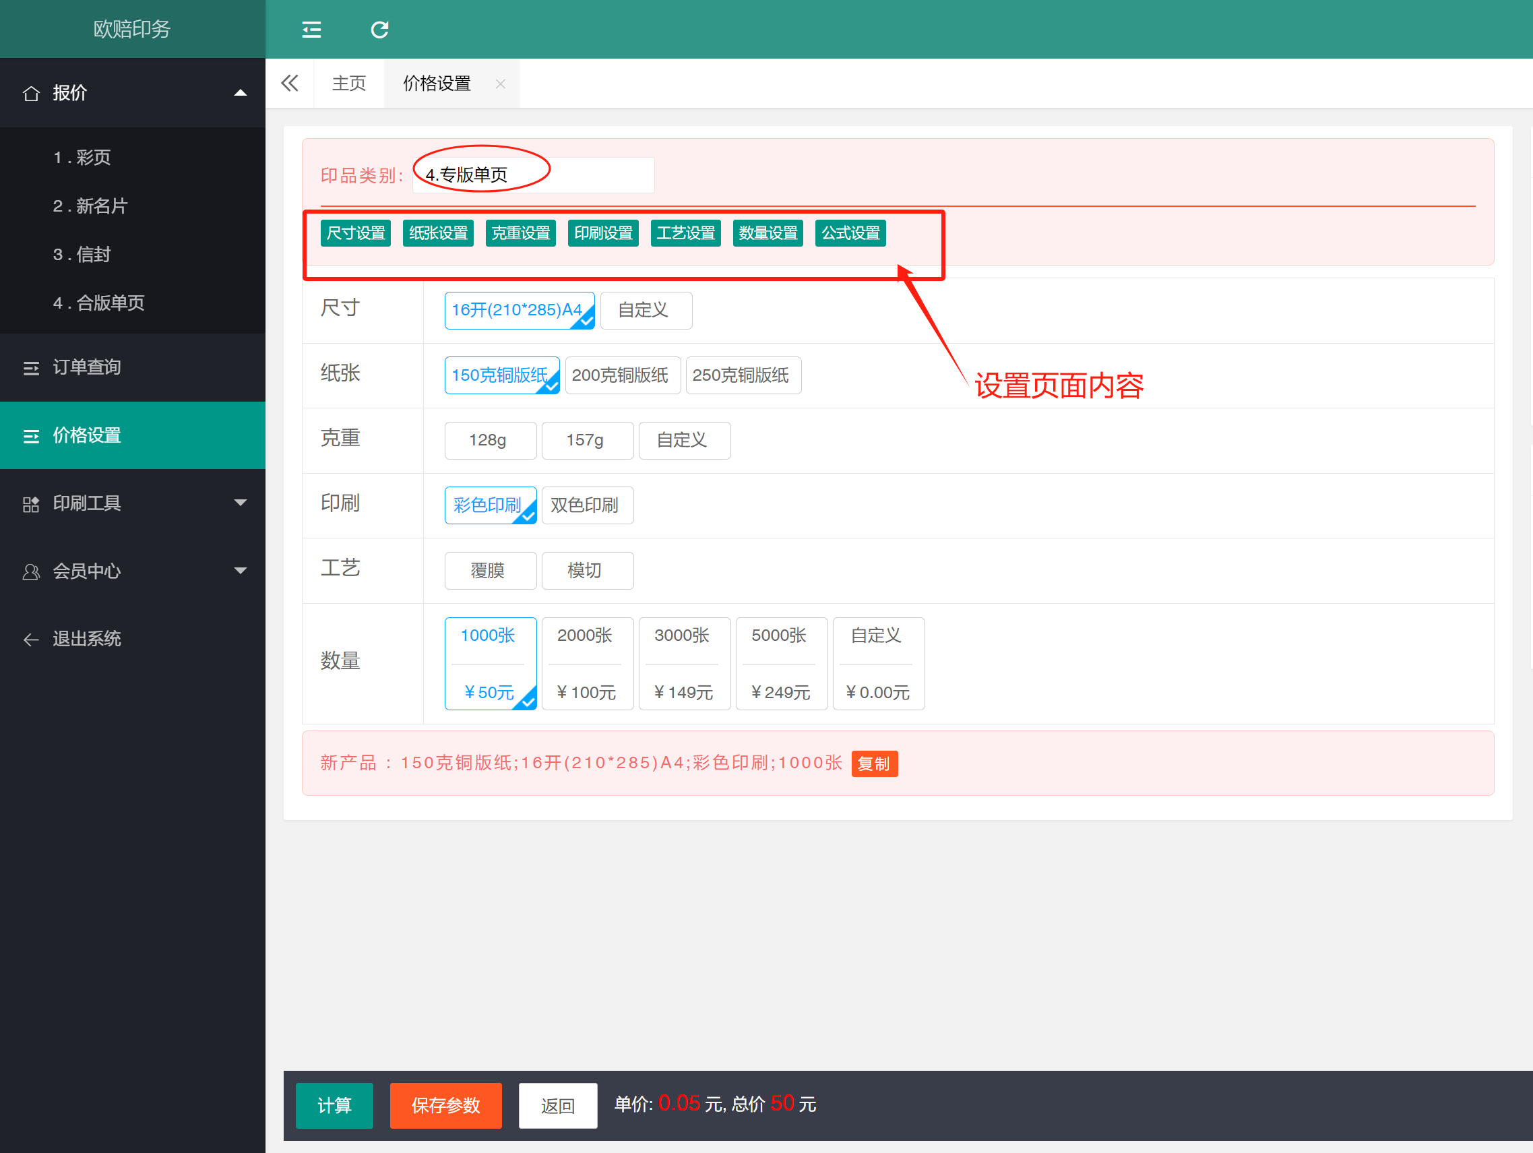Click the 印刷工具 grid icon

pos(31,504)
